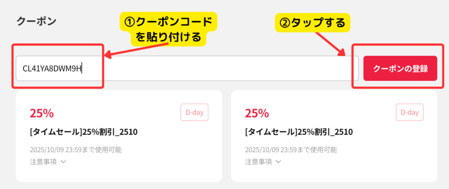Expand 注意事項 on the left coupon
The width and height of the screenshot is (449, 189).
click(48, 161)
